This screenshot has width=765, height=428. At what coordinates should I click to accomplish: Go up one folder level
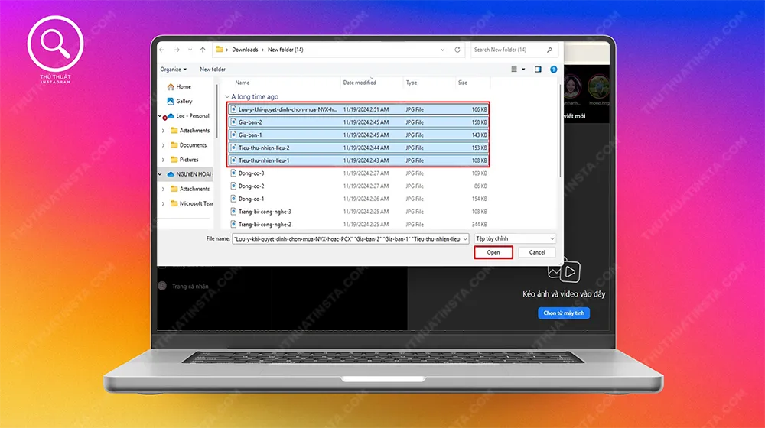point(203,50)
